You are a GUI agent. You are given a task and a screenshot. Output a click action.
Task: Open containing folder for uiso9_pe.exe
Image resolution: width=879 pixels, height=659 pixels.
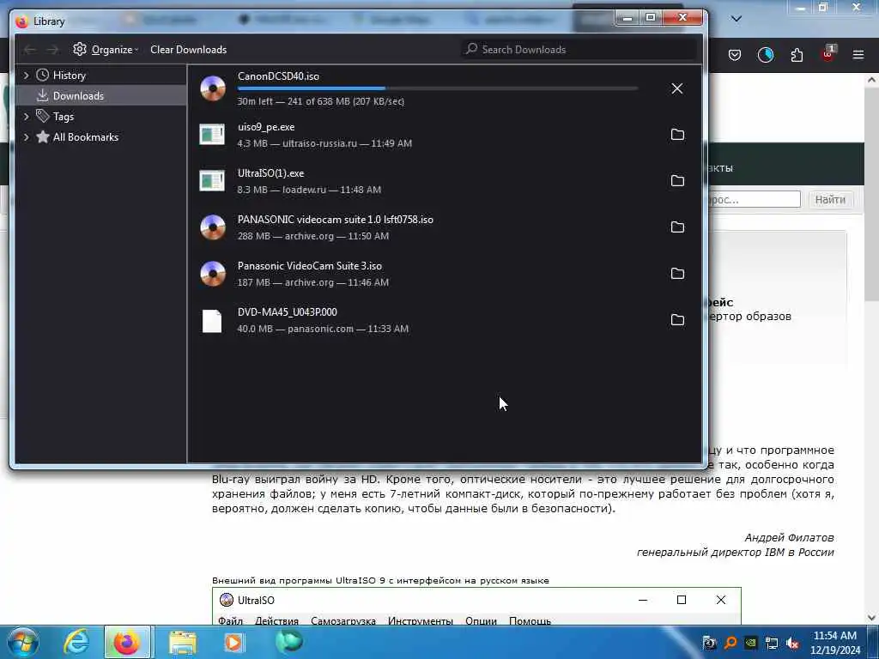coord(677,135)
